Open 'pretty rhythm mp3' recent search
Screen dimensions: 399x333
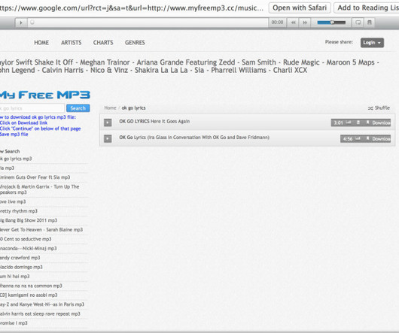19,211
